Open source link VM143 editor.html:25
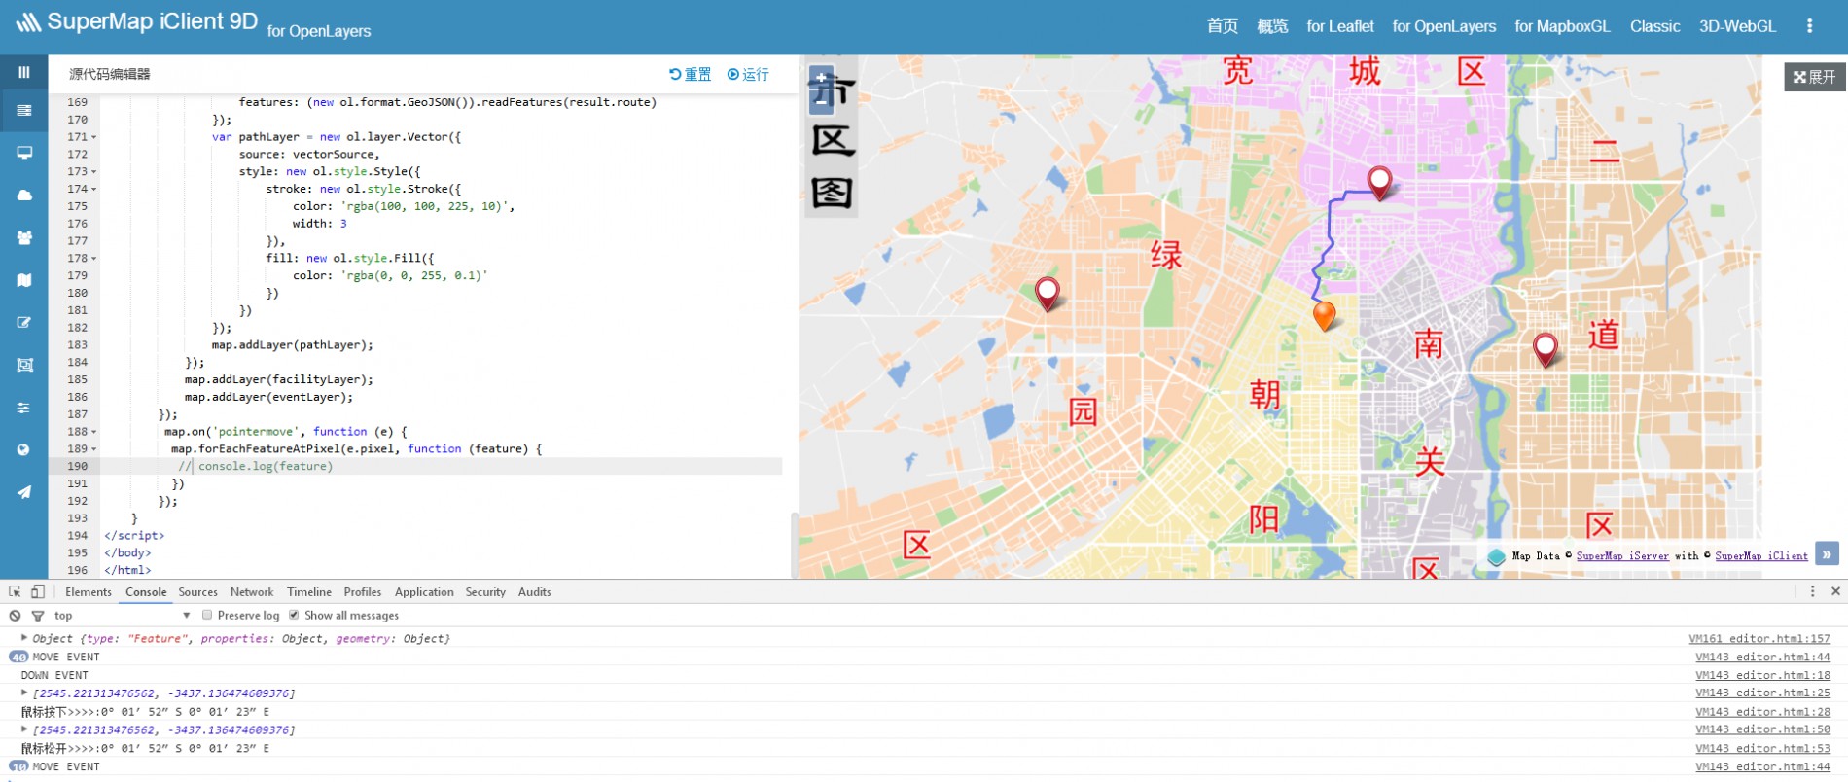Screen dimensions: 1848x782 (1762, 693)
